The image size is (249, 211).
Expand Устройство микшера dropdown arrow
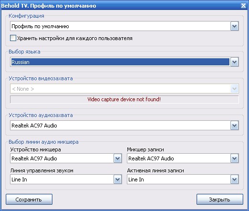click(x=117, y=158)
